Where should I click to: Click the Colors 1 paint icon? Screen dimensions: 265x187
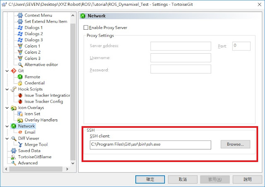[20, 46]
